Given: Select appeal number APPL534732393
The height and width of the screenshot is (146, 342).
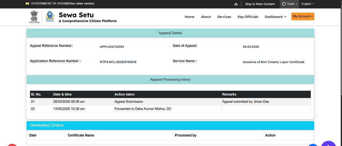Looking at the screenshot, I should (x=112, y=47).
